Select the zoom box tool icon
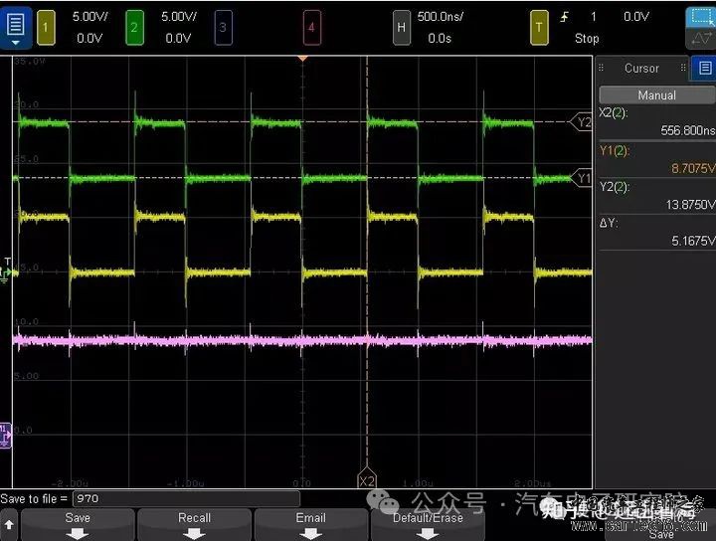The height and width of the screenshot is (541, 716). pos(701,17)
